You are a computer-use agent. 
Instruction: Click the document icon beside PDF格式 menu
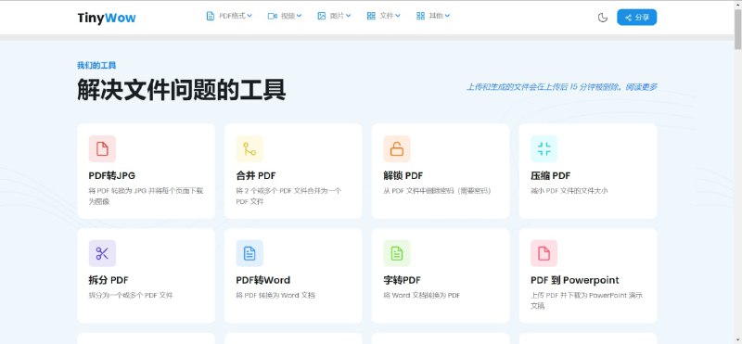coord(211,16)
